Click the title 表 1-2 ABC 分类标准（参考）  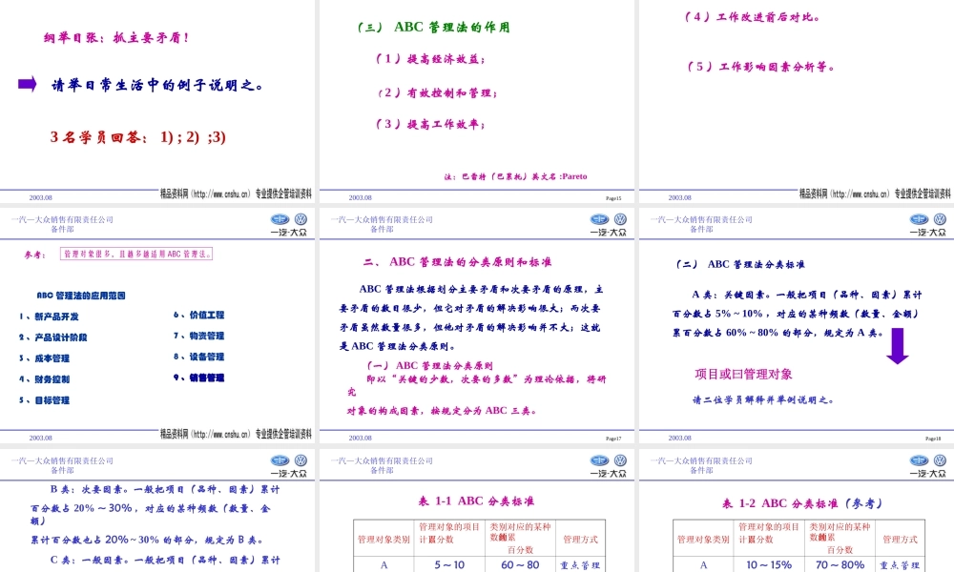click(x=802, y=503)
